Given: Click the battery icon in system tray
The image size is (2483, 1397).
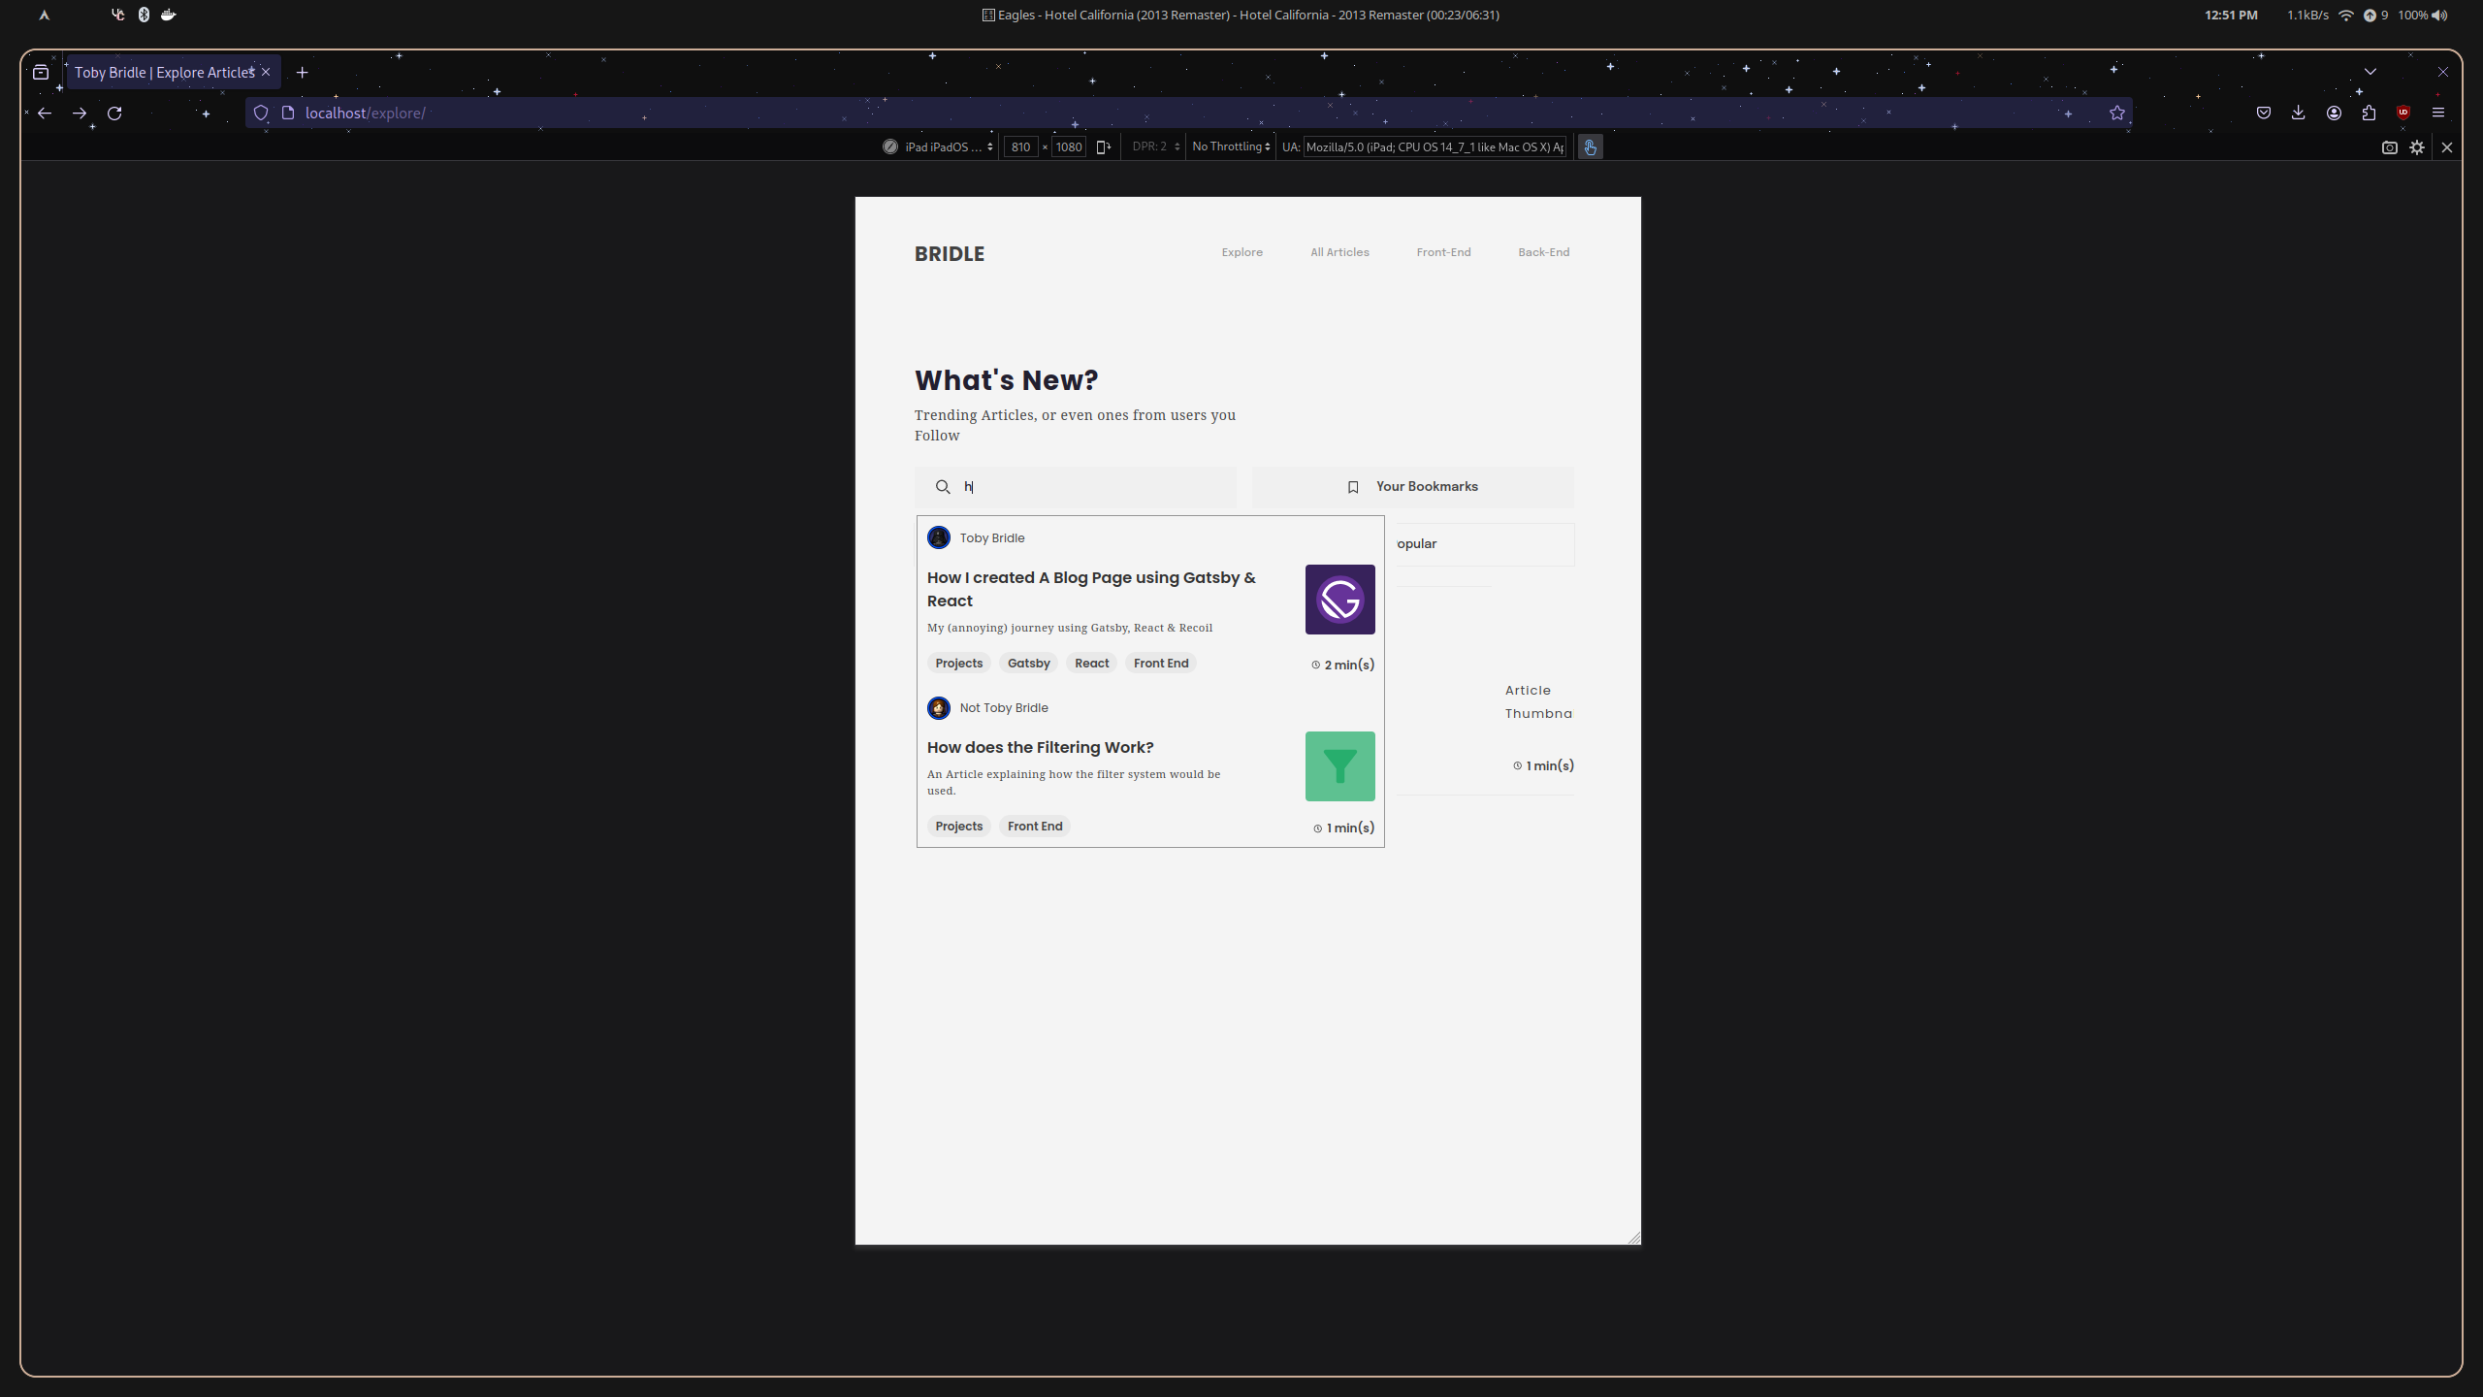Looking at the screenshot, I should tap(2413, 14).
